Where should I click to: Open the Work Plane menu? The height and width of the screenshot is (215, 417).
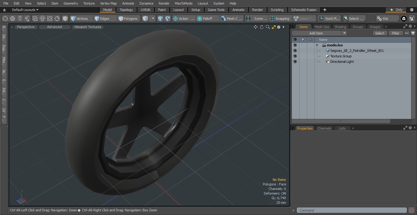[329, 19]
